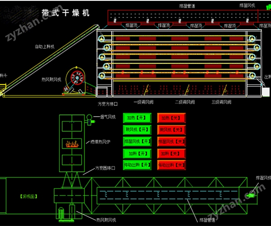The width and height of the screenshot is (271, 226).
Task: Click the white discharge bin at dryer outlet
Action: tap(266, 92)
